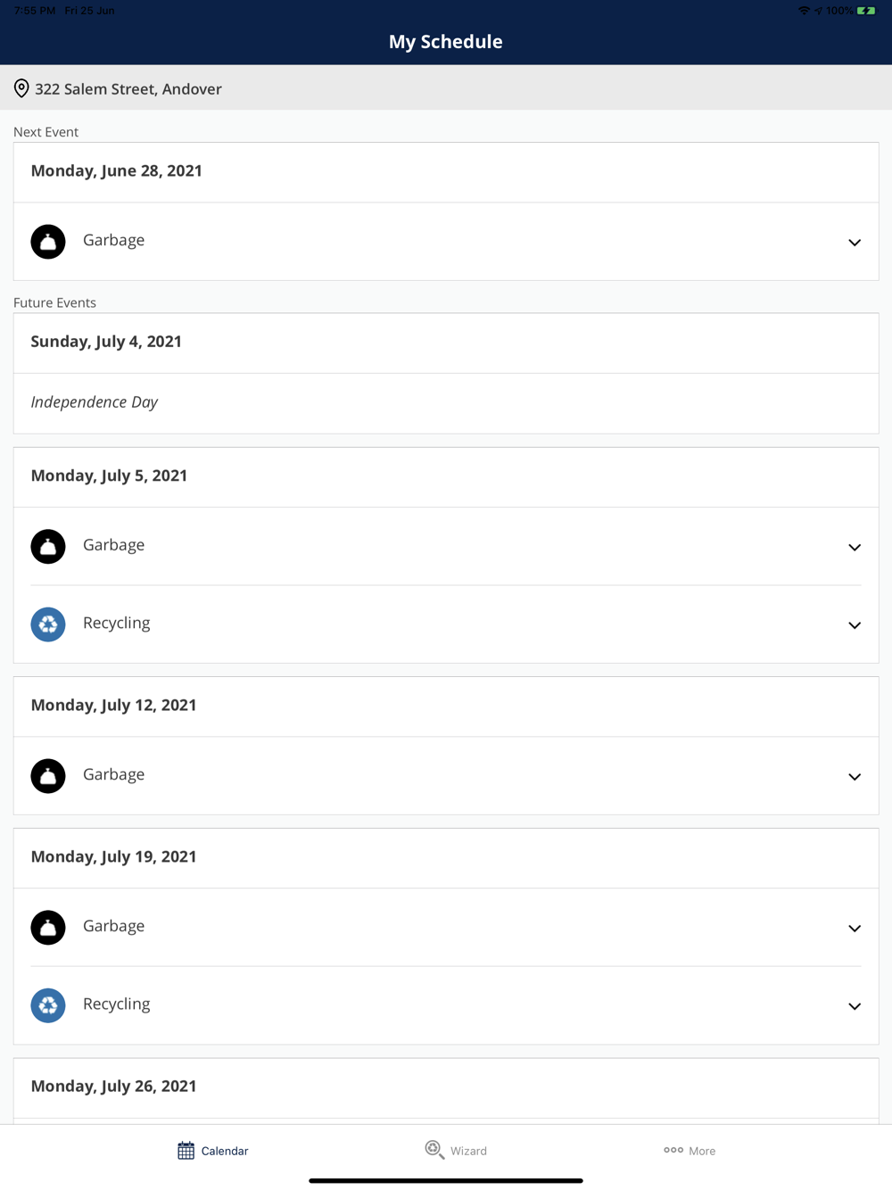This screenshot has width=892, height=1190.
Task: Expand July 5 Garbage chevron
Action: [854, 548]
